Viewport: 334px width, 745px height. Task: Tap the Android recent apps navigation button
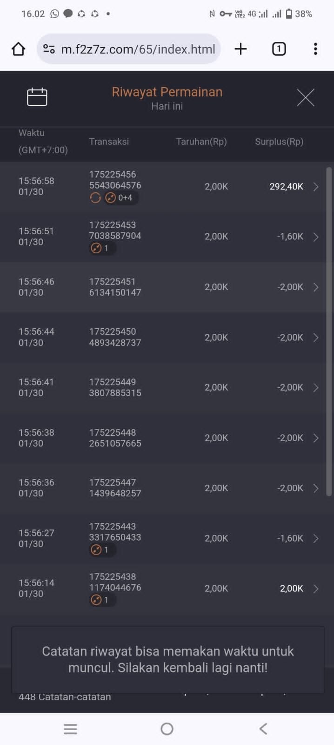coord(70,729)
